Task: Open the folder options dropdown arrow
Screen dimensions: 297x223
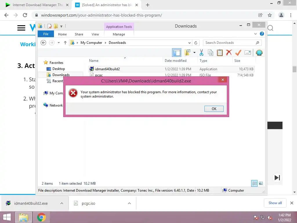Action: [x=194, y=53]
